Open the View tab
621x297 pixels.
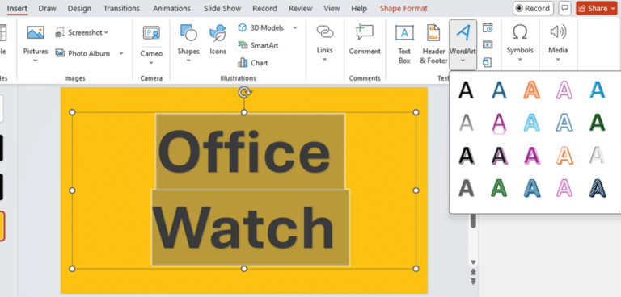pos(332,8)
